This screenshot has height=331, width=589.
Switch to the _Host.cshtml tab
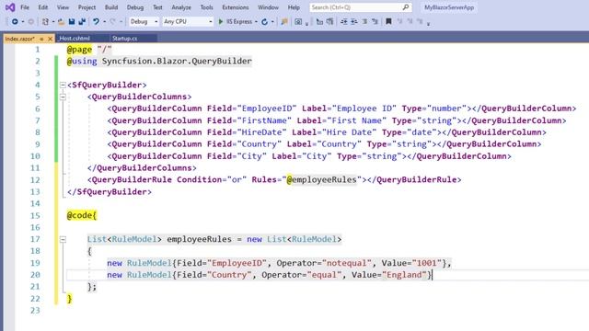[x=75, y=39]
